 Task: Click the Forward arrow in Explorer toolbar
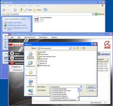pyautogui.click(x=15, y=10)
